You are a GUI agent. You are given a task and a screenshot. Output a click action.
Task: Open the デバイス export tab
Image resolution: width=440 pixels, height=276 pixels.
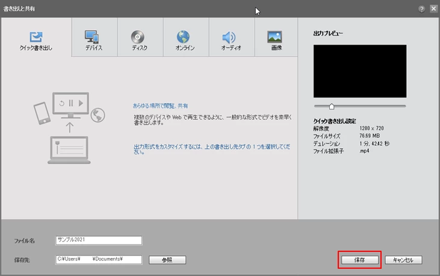tap(95, 37)
